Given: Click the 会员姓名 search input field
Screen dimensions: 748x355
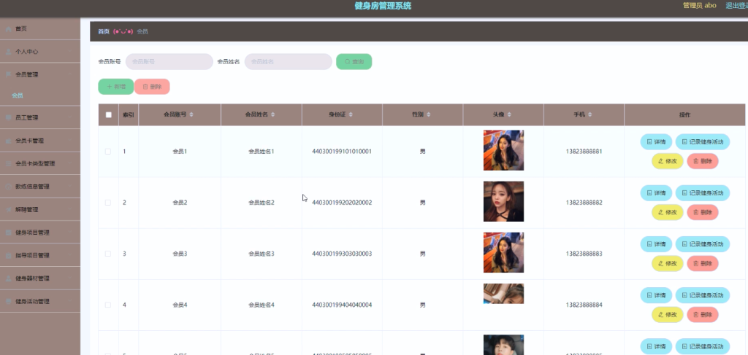Looking at the screenshot, I should [x=288, y=61].
